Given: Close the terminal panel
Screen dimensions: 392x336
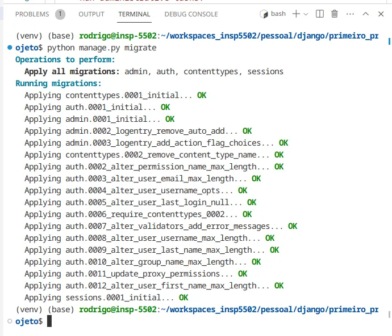Looking at the screenshot, I should point(381,14).
